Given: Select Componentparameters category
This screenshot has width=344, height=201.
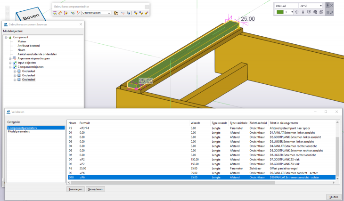Looking at the screenshot, I should (x=22, y=128).
